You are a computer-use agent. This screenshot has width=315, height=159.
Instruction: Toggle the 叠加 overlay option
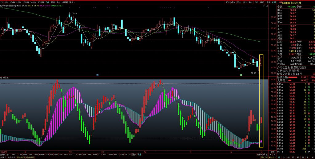click(233, 2)
